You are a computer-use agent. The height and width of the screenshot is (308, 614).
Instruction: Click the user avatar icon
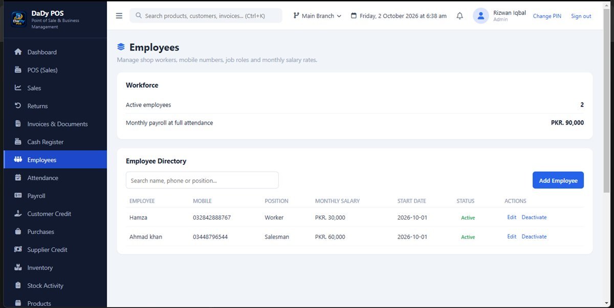(x=481, y=16)
